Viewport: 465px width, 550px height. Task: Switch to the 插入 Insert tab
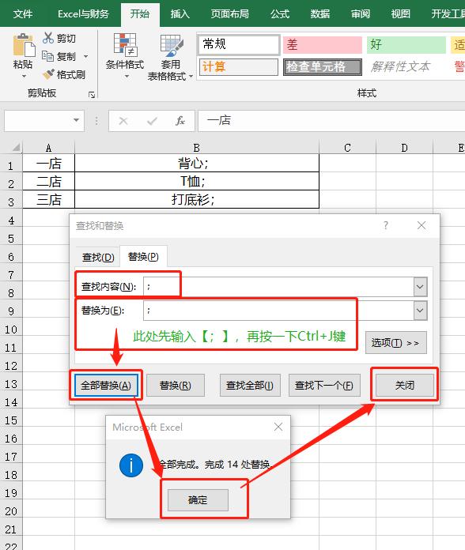point(180,13)
